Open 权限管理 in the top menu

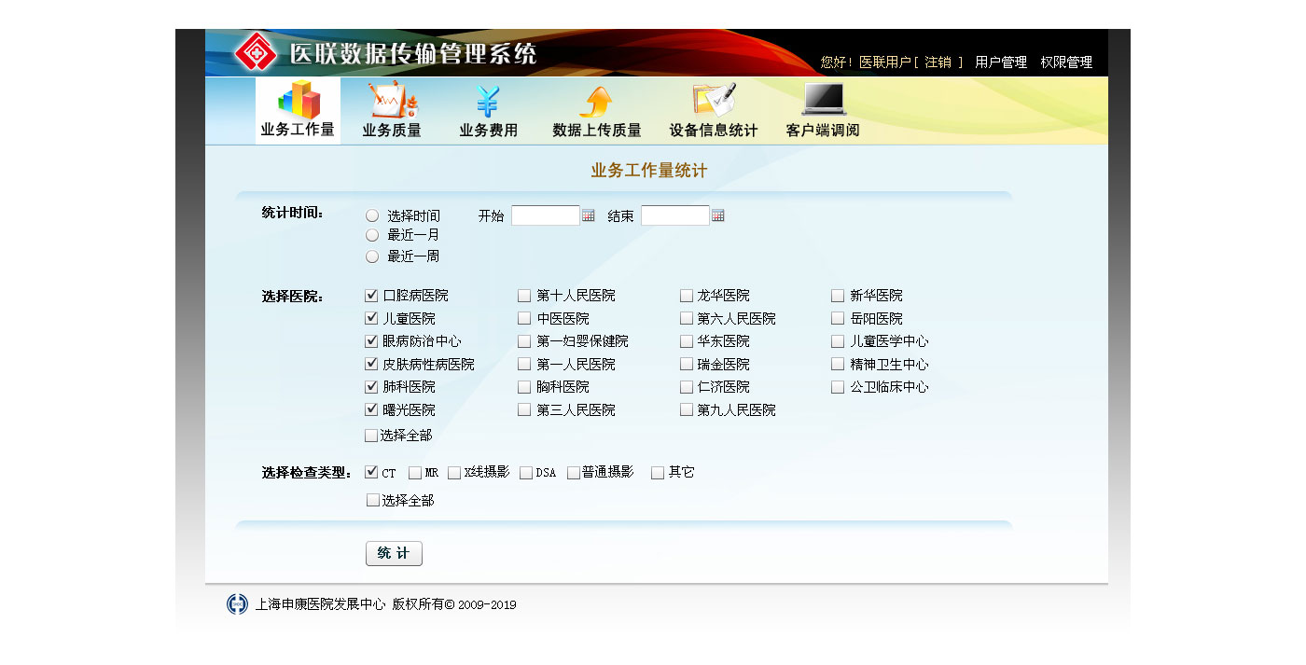[x=1066, y=62]
